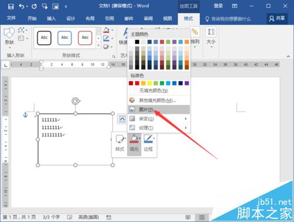Switch to the 引用 tab
The image size is (294, 222).
(x=109, y=18)
